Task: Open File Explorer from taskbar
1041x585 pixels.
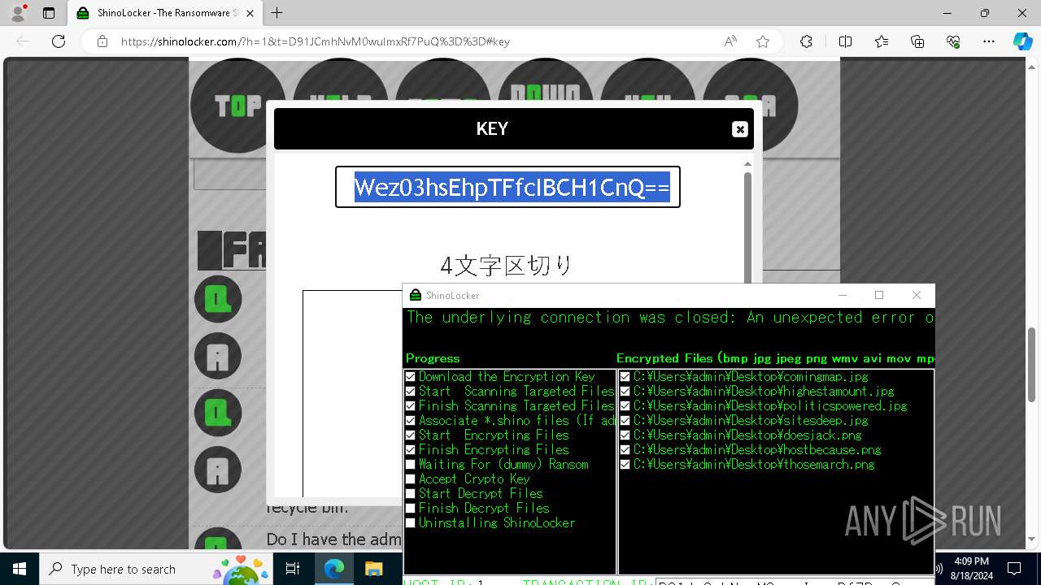Action: tap(373, 569)
